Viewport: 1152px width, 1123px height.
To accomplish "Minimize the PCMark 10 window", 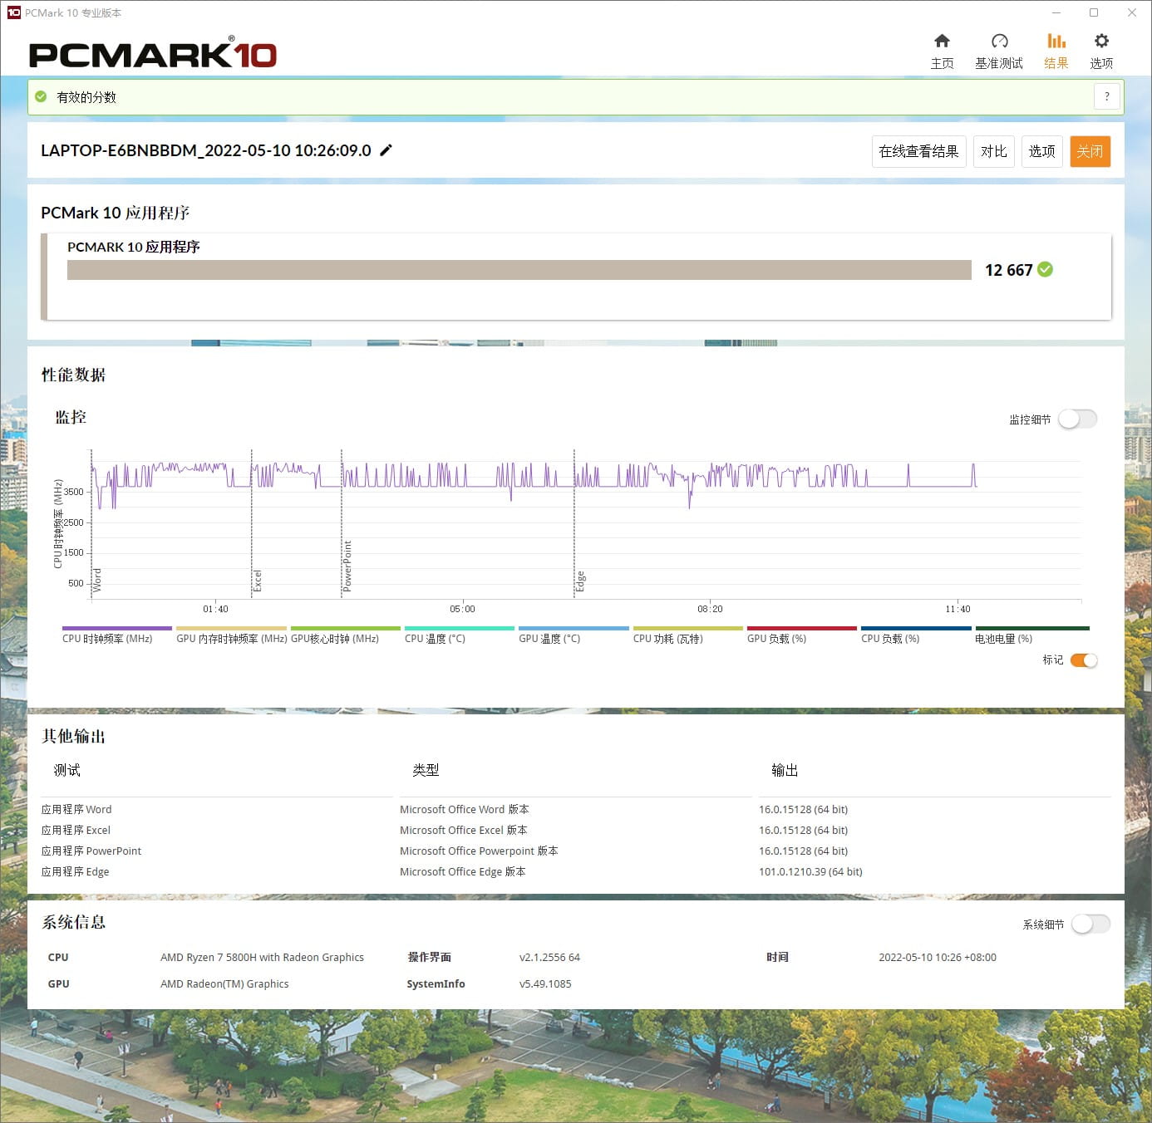I will click(x=1056, y=12).
